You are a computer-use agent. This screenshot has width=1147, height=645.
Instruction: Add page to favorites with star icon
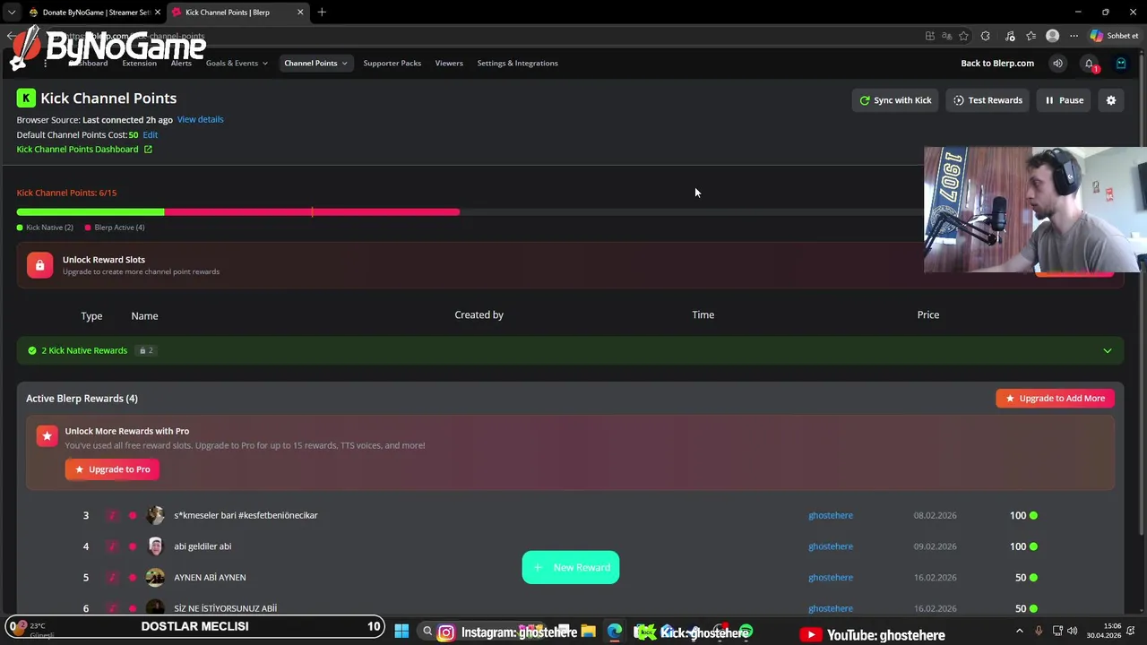(963, 36)
